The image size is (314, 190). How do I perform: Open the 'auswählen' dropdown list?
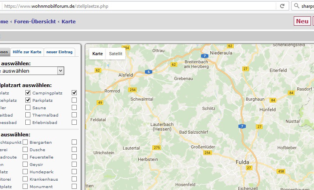point(32,71)
